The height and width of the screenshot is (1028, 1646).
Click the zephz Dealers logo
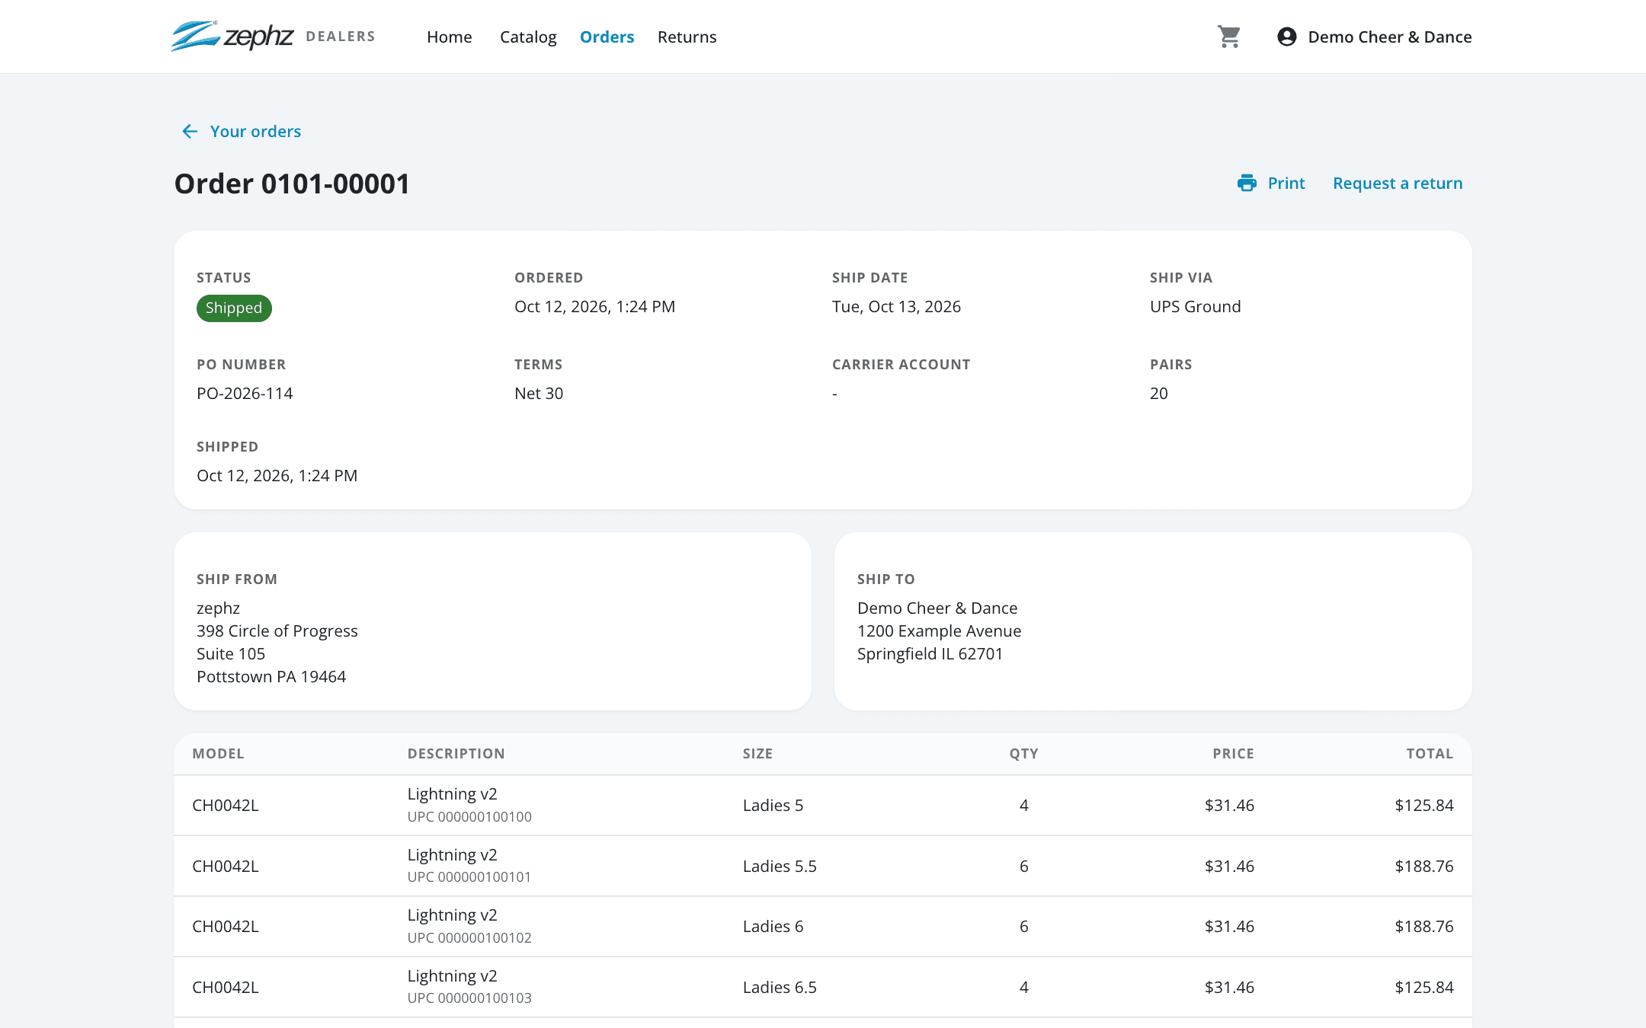click(273, 36)
